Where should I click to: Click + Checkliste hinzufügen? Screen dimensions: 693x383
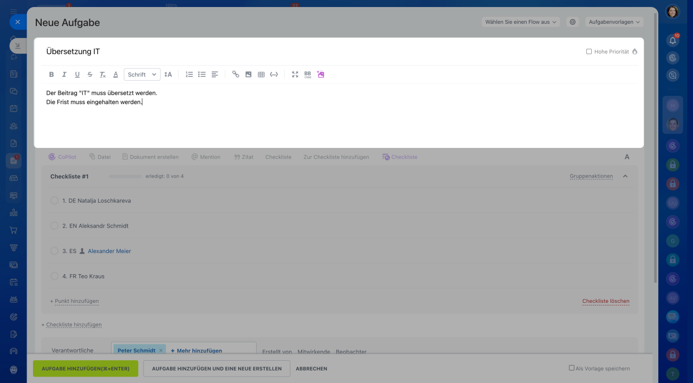tap(71, 325)
